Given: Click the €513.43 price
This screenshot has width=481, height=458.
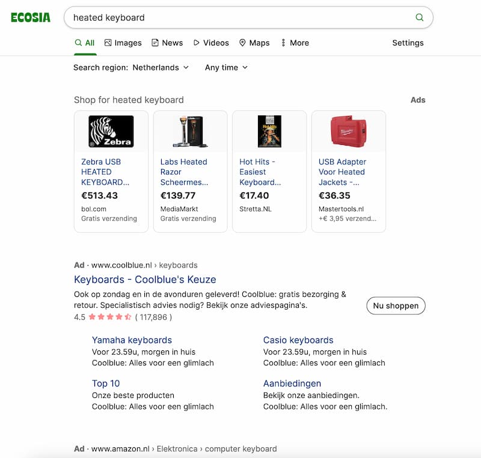Looking at the screenshot, I should pos(99,195).
